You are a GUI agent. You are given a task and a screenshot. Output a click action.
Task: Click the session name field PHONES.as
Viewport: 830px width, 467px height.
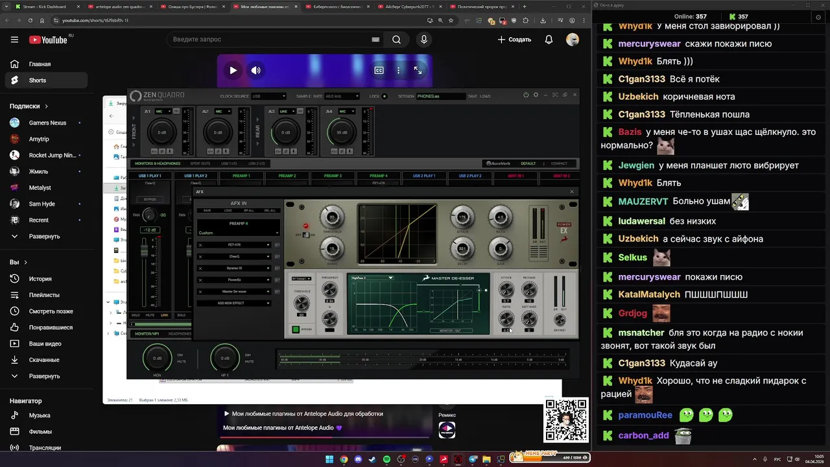[441, 96]
